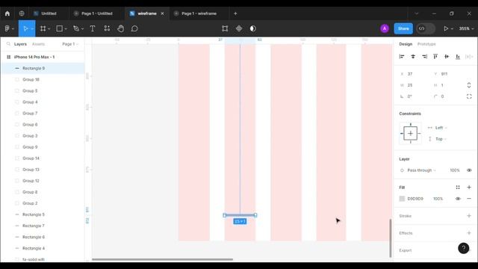Align bottom icon in the Design panel

click(458, 57)
